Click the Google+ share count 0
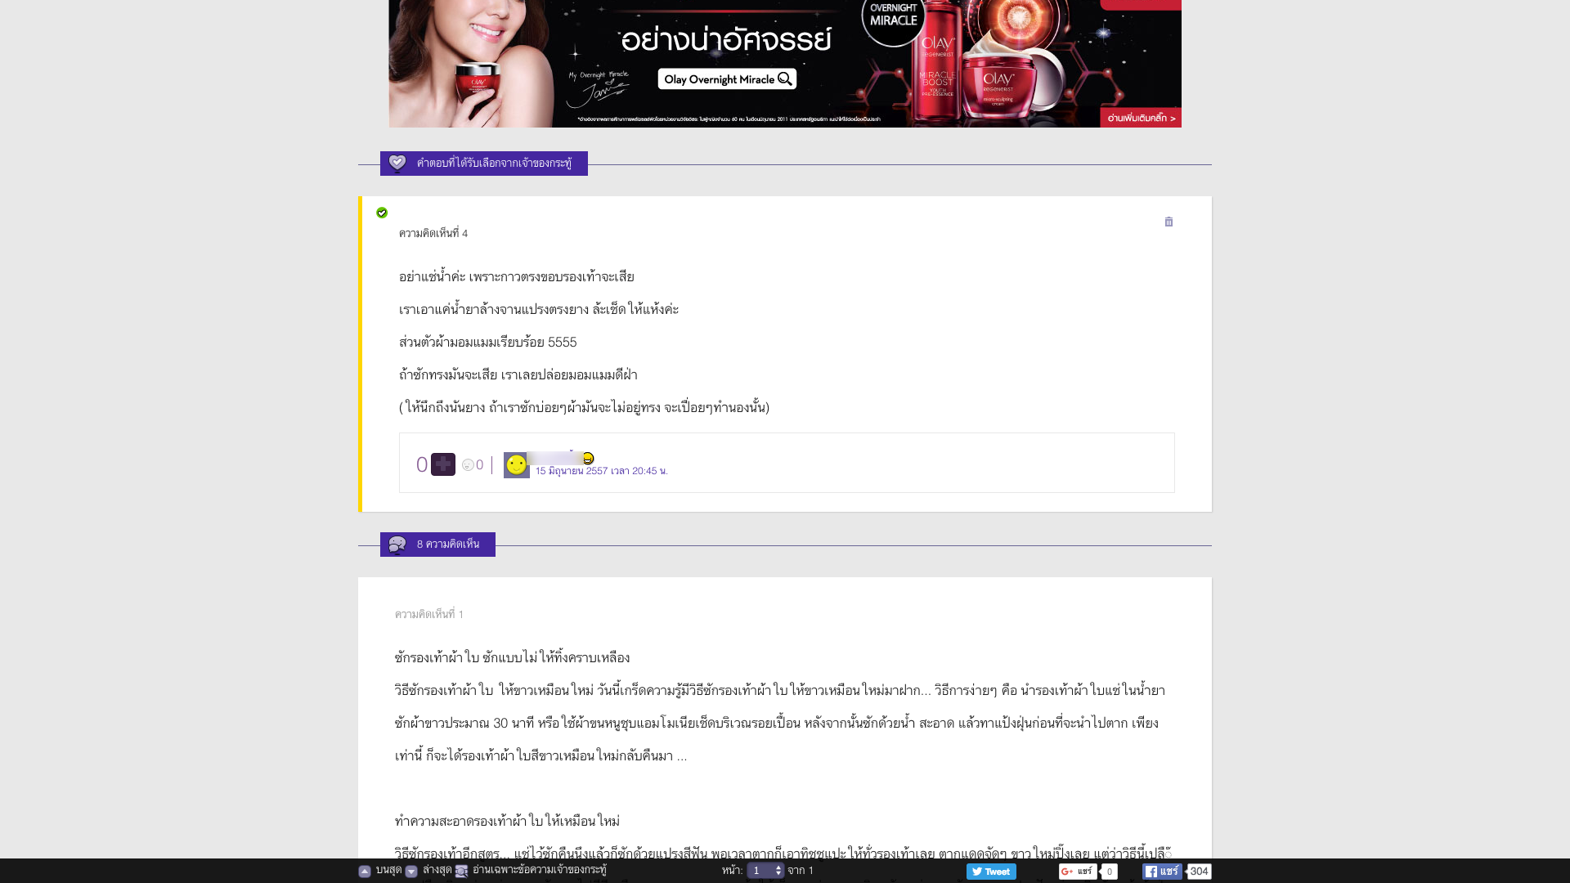1570x883 pixels. click(x=1110, y=872)
